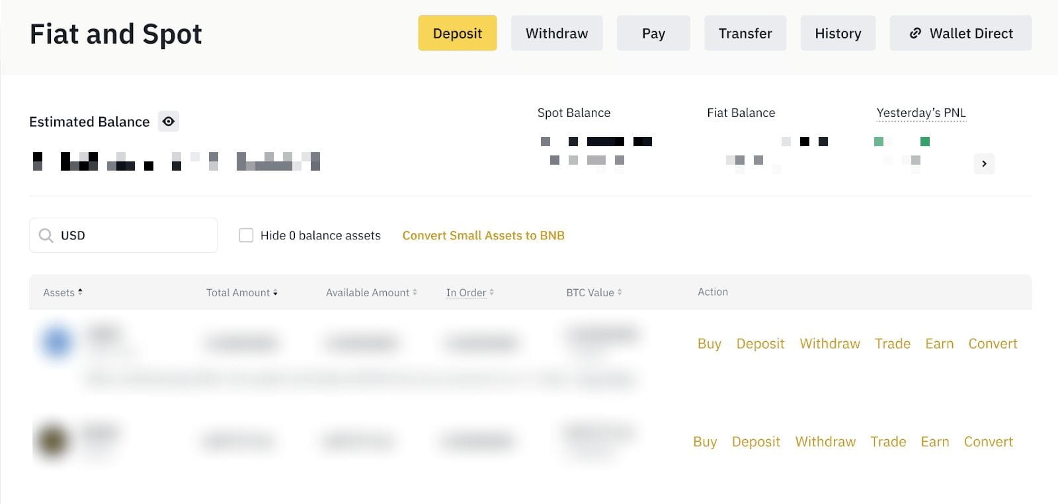This screenshot has height=504, width=1058.
Task: View transaction History
Action: click(838, 33)
